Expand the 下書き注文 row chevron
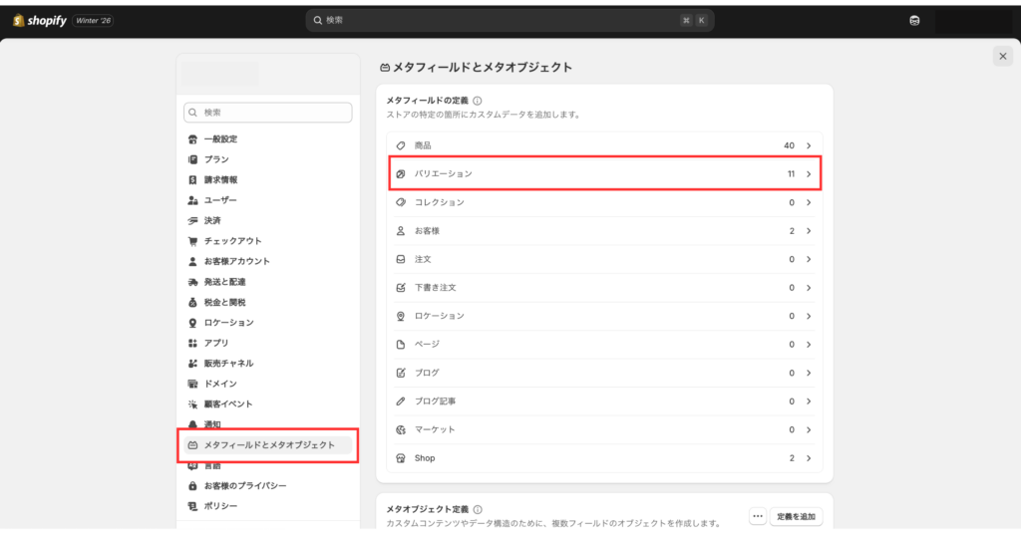Viewport: 1021px width, 534px height. pos(809,288)
